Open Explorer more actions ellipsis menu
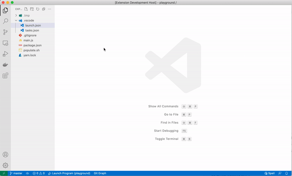The height and width of the screenshot is (176, 292). (x=49, y=9)
